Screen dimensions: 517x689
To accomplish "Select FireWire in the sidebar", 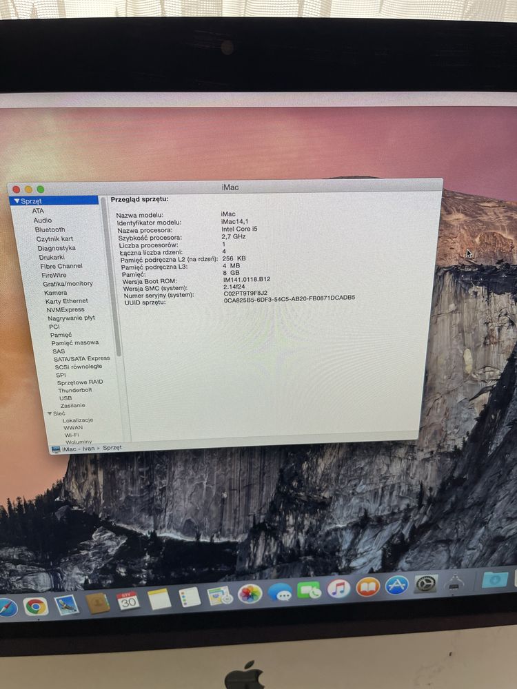I will (54, 275).
